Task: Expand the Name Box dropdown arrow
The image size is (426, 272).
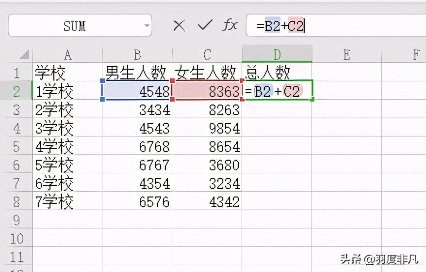Action: [x=147, y=26]
